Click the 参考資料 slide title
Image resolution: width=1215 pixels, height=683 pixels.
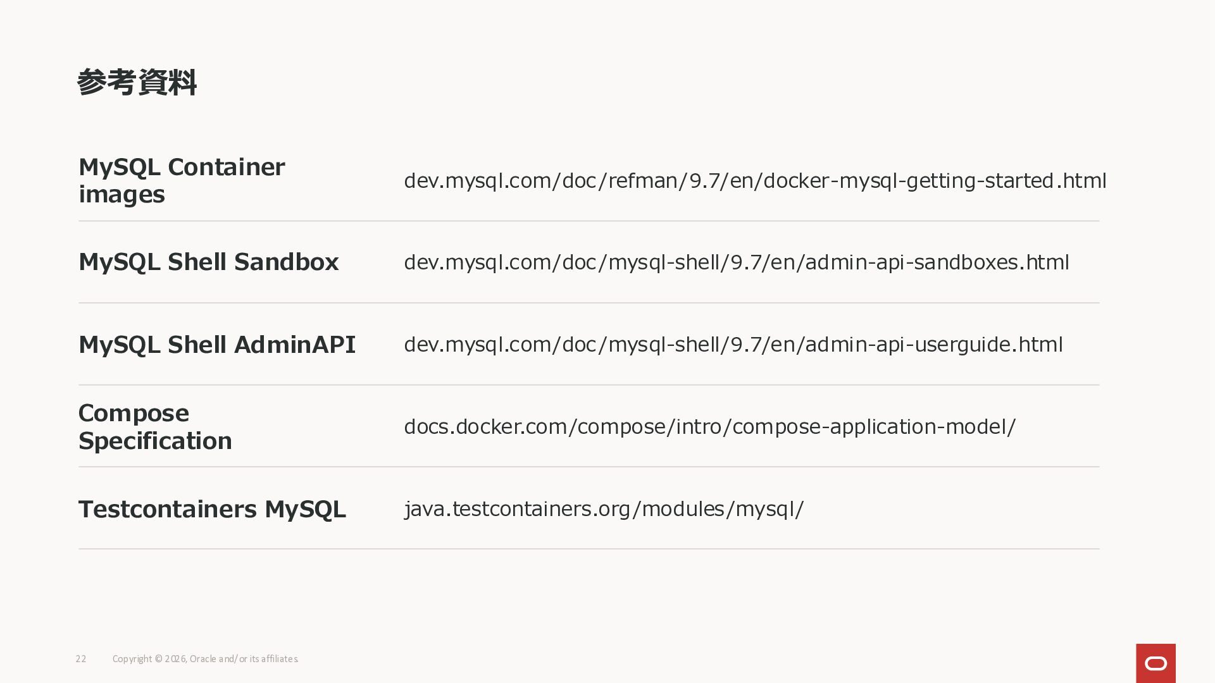(x=137, y=83)
